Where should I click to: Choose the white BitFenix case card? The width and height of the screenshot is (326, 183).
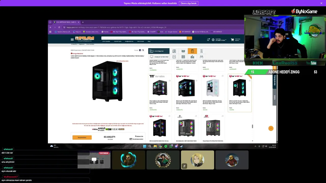click(x=213, y=93)
